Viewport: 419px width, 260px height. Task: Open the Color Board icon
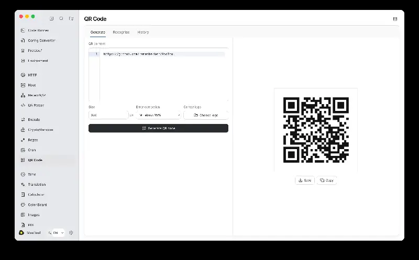23,205
